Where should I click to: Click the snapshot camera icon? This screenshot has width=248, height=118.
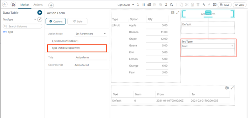(x=149, y=5)
